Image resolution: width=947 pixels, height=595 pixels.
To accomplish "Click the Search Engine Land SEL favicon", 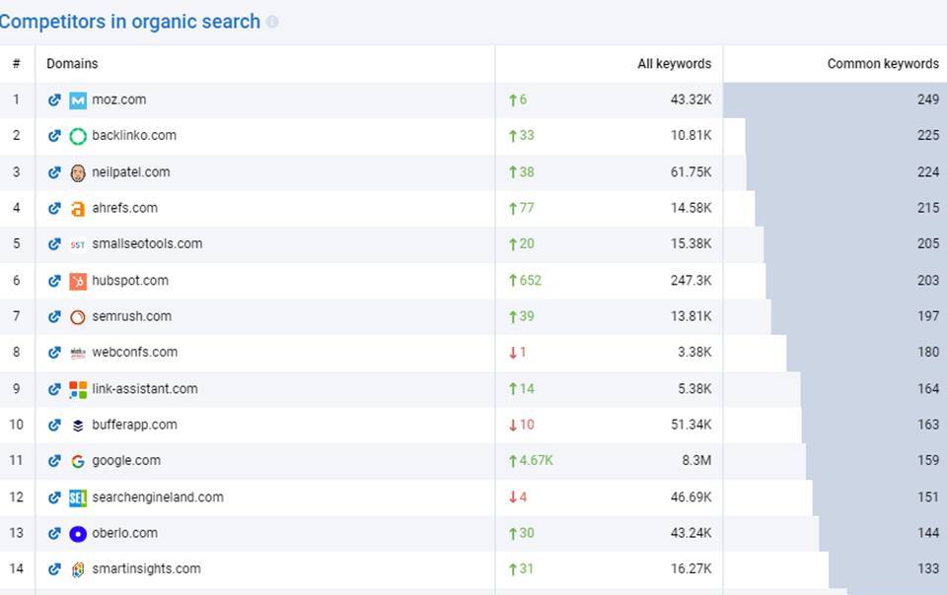I will point(77,496).
